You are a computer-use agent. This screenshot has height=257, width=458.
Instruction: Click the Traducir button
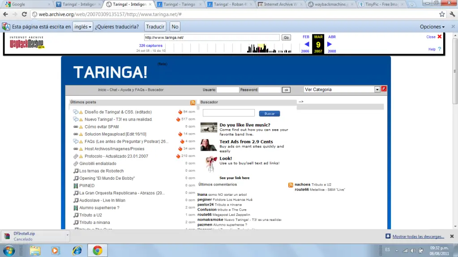155,26
